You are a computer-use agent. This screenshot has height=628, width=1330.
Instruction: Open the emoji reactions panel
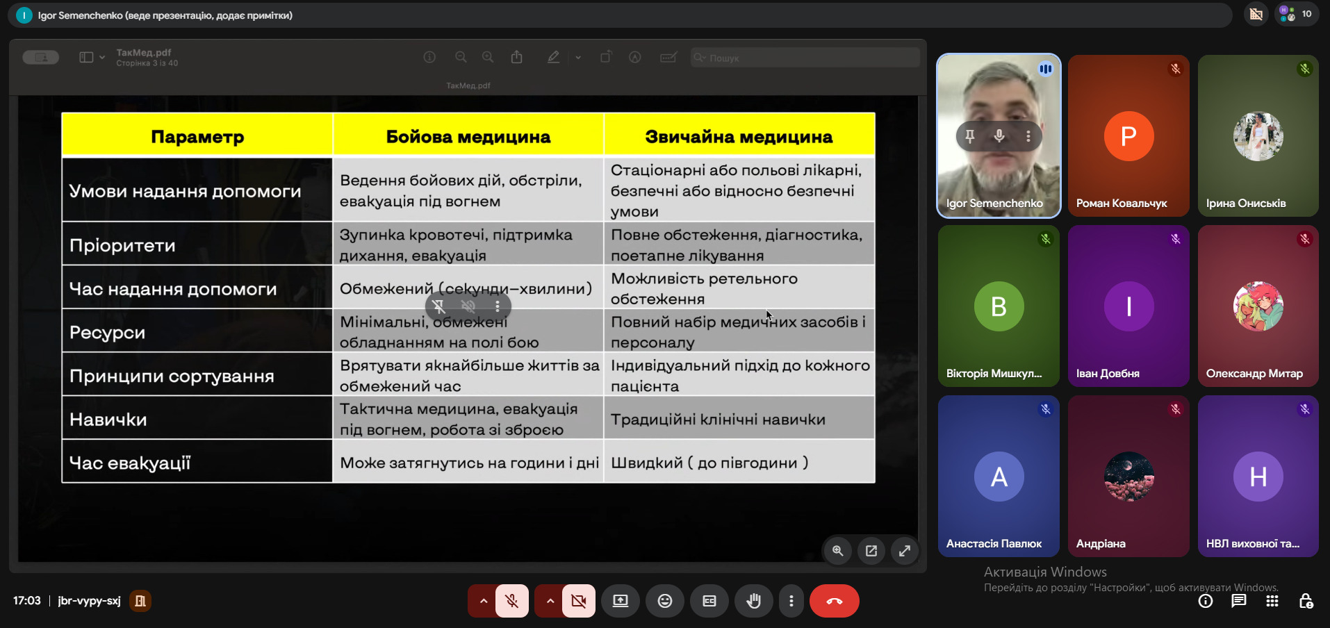(665, 601)
